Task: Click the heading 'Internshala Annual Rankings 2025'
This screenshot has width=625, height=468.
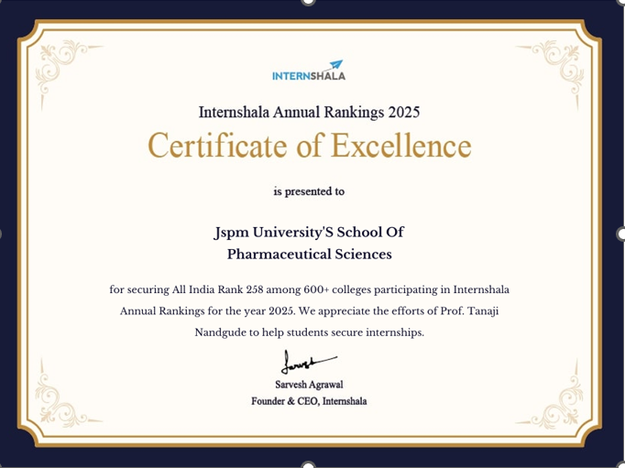Action: coord(309,112)
